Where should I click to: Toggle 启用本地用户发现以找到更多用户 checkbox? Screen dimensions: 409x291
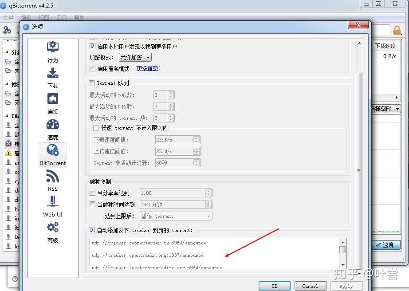tap(92, 47)
